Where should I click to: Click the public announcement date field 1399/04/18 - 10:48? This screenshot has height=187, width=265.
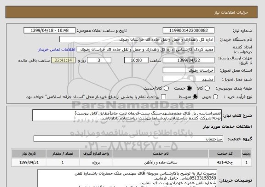(50, 30)
